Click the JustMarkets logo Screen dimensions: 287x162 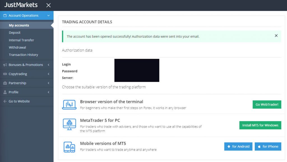tap(21, 5)
